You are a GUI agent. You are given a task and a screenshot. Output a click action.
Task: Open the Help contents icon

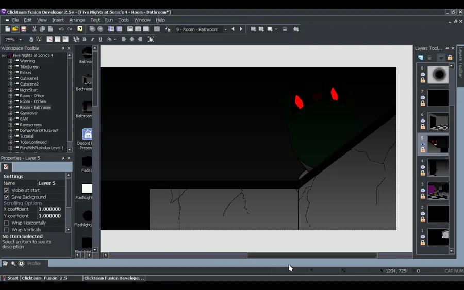tap(80, 29)
